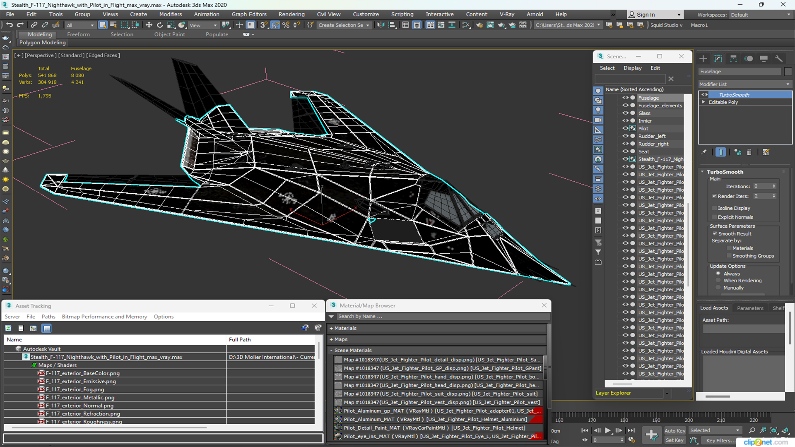The height and width of the screenshot is (447, 795).
Task: Click the Undo arrow in the main toolbar
Action: [9, 25]
